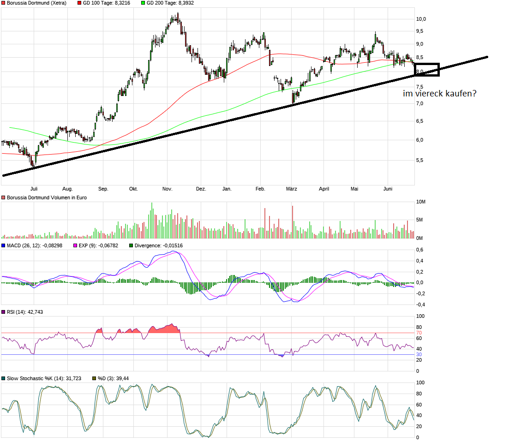Image resolution: width=509 pixels, height=442 pixels.
Task: Click the 'im viereck kaufen?' text annotation
Action: pos(439,94)
